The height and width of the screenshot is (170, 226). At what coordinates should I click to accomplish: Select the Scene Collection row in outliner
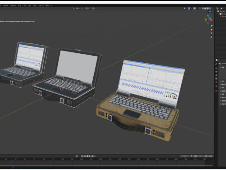[x=222, y=11]
